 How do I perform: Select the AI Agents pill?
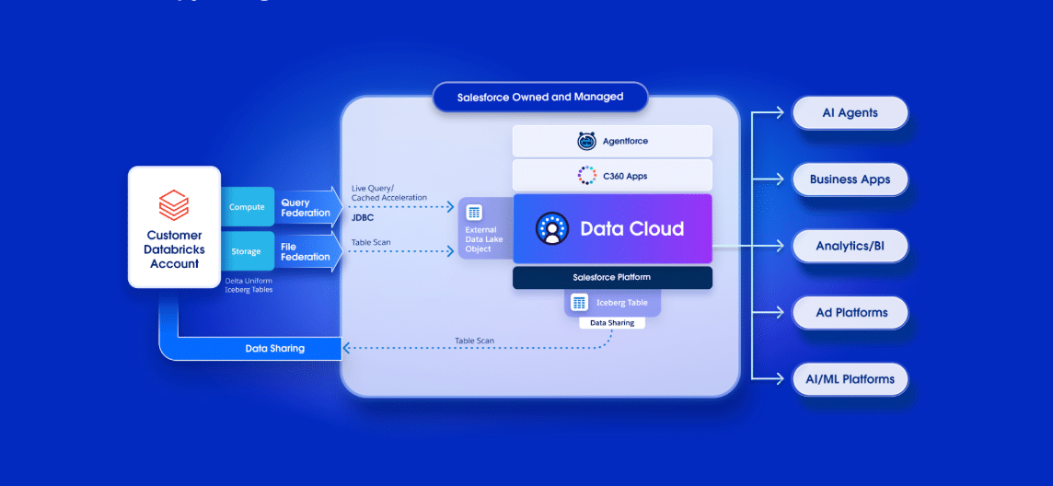pos(850,113)
